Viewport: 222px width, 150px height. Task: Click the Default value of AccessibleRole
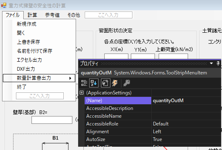click(x=186, y=124)
